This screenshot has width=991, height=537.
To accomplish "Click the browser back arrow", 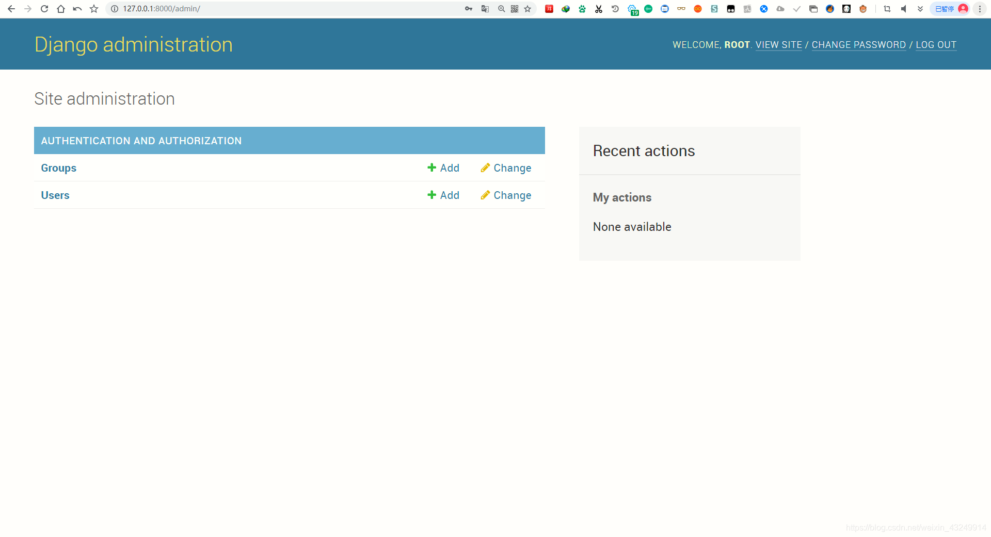I will [x=11, y=9].
